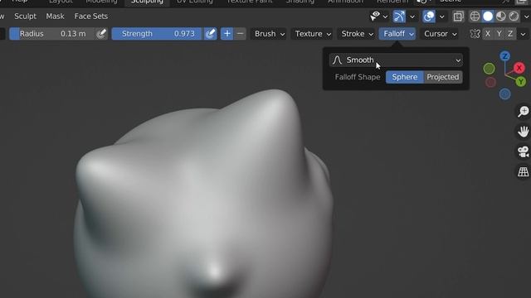Open the Sculpt menu
Screen dimensions: 531x298
(x=25, y=17)
